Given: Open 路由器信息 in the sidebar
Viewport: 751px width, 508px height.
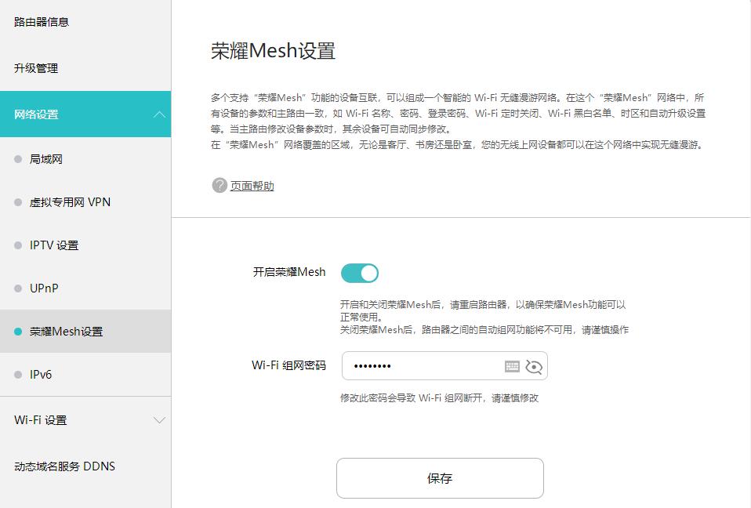Looking at the screenshot, I should (42, 22).
